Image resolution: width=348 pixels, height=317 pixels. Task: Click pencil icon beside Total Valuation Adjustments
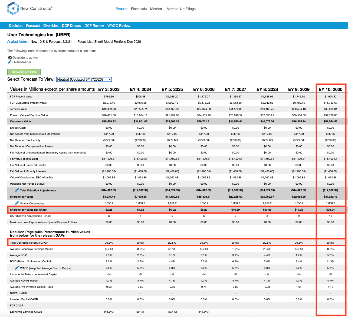[x=17, y=190]
